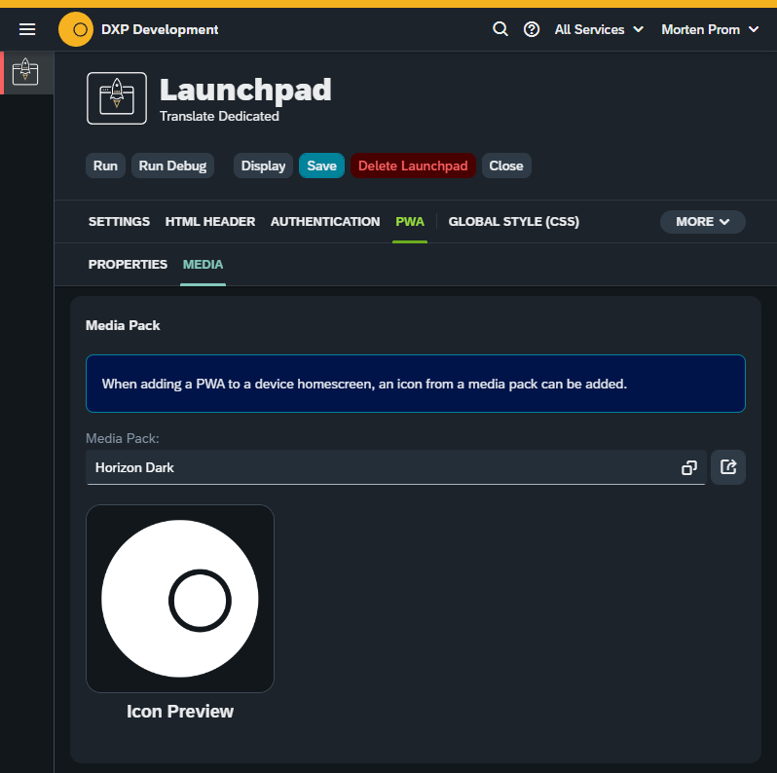
Task: Save the launchpad
Action: (321, 166)
